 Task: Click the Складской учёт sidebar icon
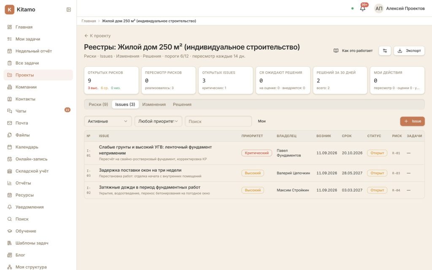click(x=10, y=171)
